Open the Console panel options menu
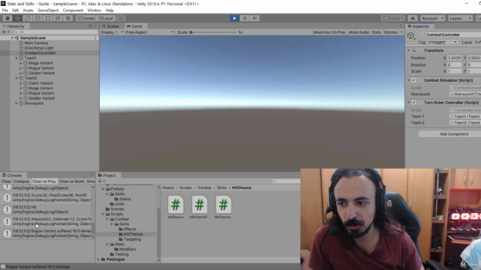 [91, 175]
